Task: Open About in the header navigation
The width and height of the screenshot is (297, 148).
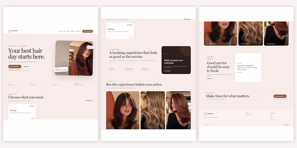Action: point(65,31)
